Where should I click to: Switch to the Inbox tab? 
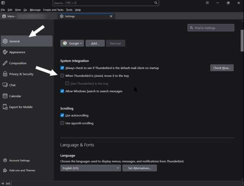[29, 16]
